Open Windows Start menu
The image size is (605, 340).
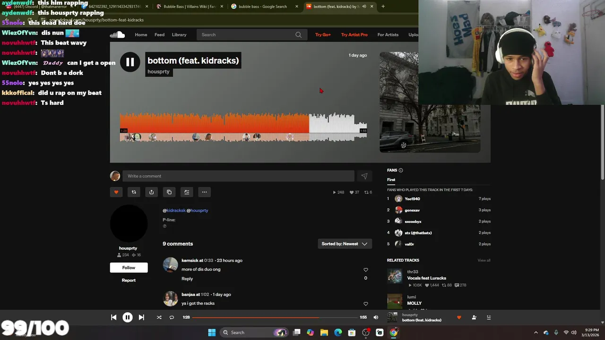coord(212,332)
